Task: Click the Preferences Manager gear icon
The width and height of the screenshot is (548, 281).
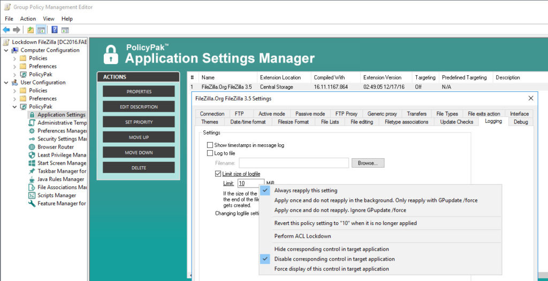Action: click(32, 131)
